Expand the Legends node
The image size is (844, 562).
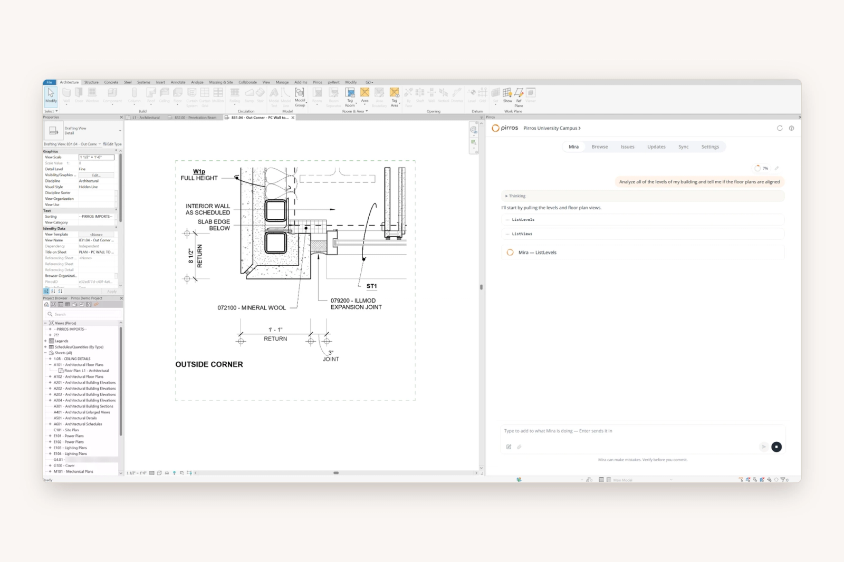pyautogui.click(x=45, y=341)
